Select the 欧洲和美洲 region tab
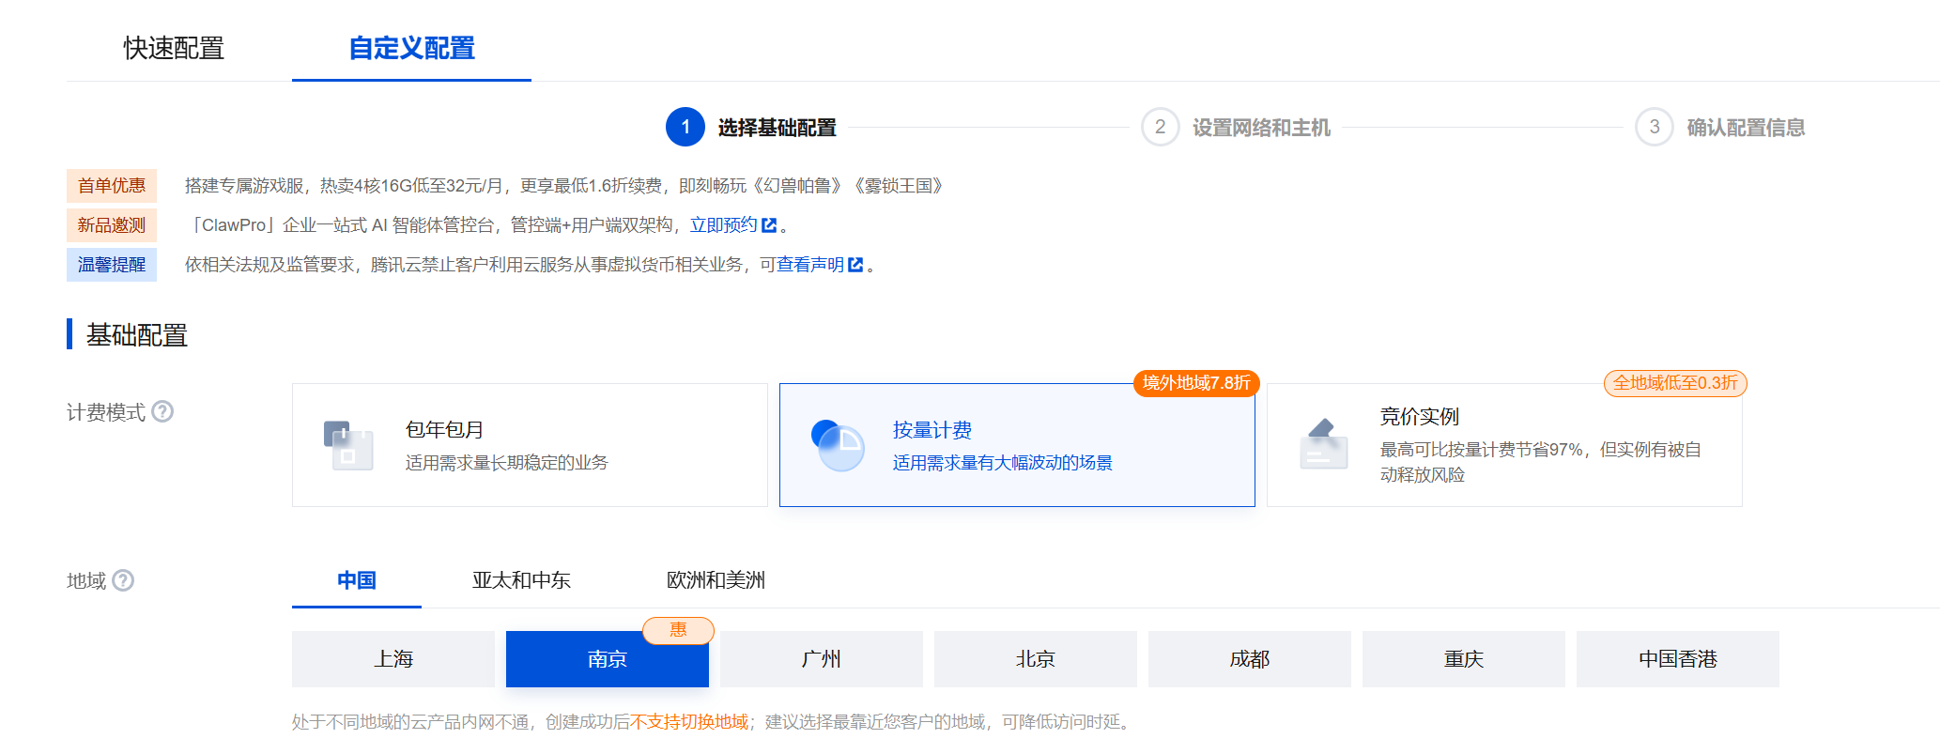Screen dimensions: 1940x754 tap(716, 580)
